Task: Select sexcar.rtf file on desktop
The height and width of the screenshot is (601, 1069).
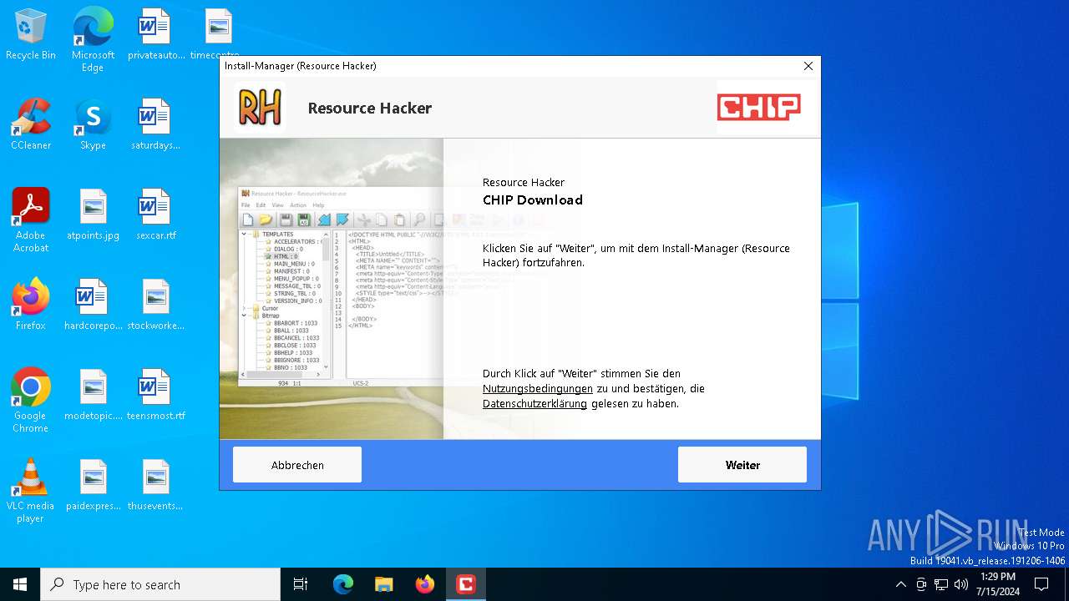Action: pos(155,215)
